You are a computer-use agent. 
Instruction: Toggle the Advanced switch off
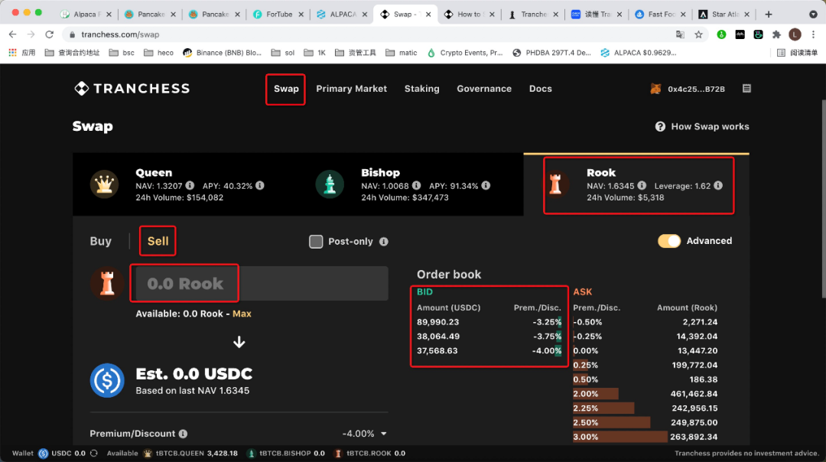click(669, 241)
